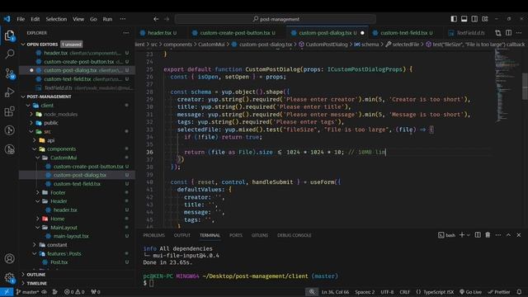Switch to the custom-text-field.tsx editor tab
Screen dimensions: 528x297
click(403, 33)
